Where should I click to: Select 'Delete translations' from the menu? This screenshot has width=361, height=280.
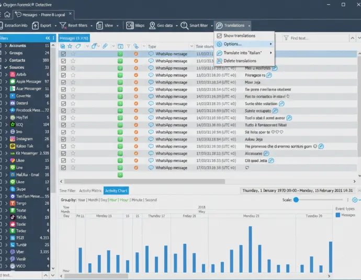coord(240,61)
